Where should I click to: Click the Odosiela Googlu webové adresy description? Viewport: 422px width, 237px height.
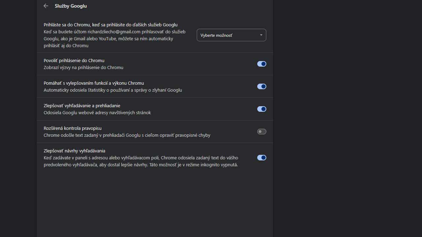[x=98, y=113]
